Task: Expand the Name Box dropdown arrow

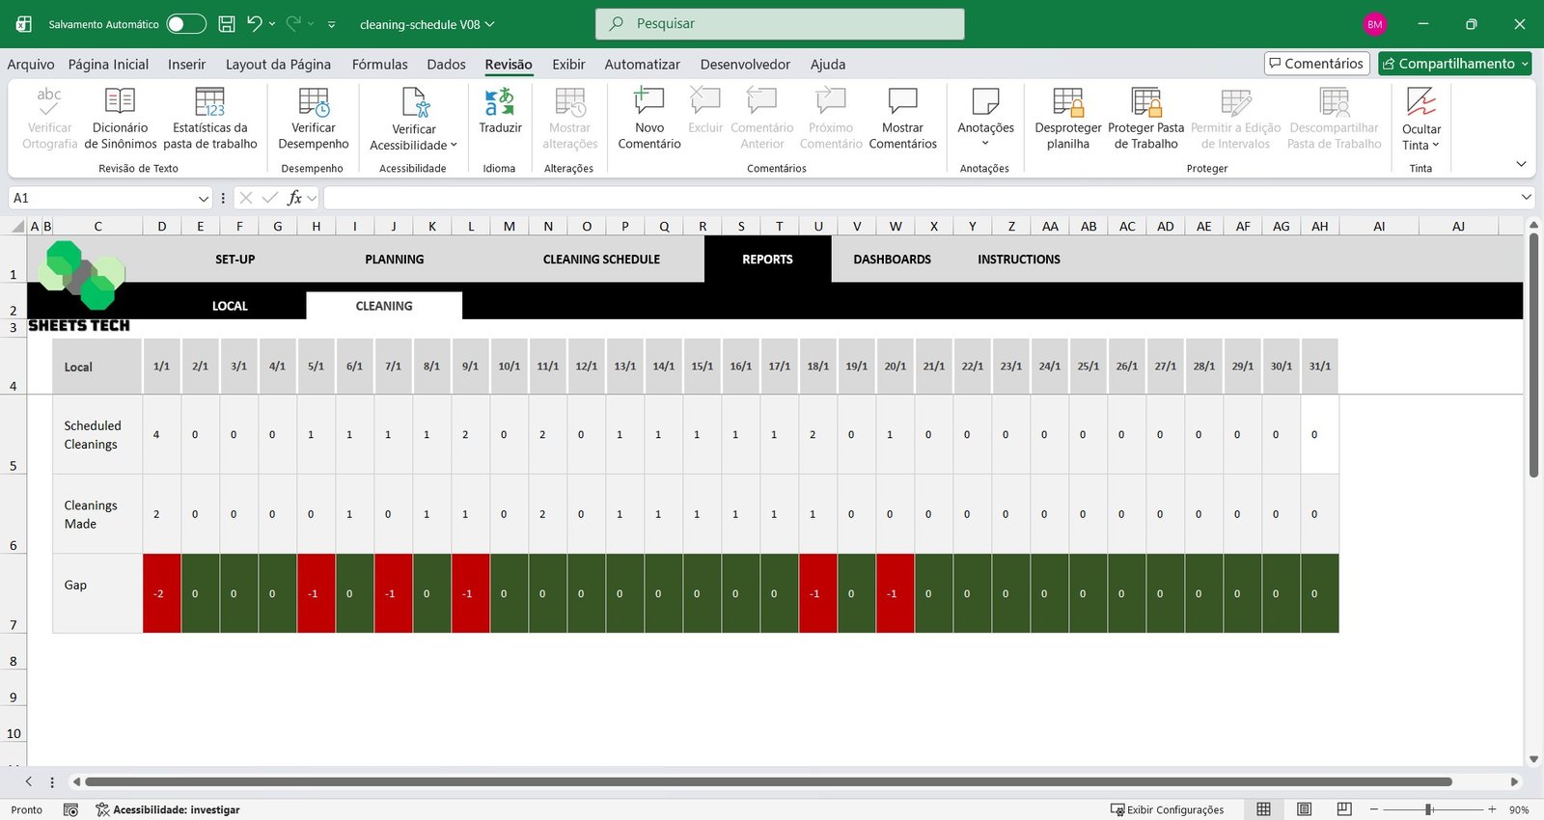Action: pyautogui.click(x=203, y=198)
